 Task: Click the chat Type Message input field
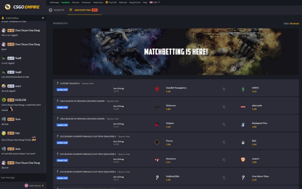23,177
